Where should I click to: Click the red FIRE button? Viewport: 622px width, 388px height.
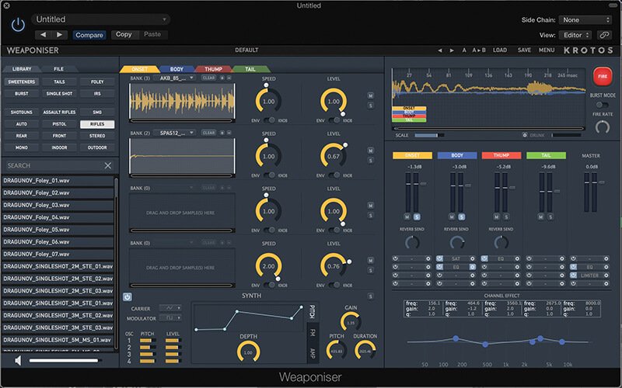[x=602, y=76]
